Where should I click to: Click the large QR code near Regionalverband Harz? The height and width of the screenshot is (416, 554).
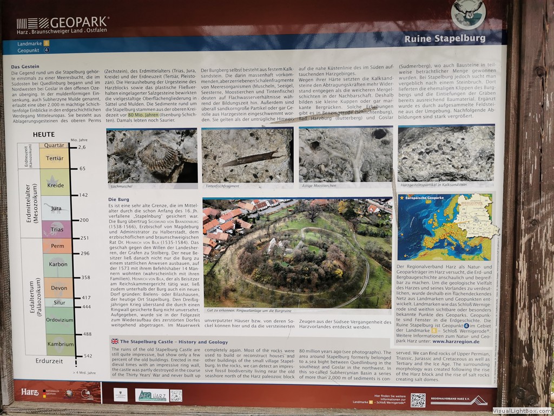[x=418, y=400]
